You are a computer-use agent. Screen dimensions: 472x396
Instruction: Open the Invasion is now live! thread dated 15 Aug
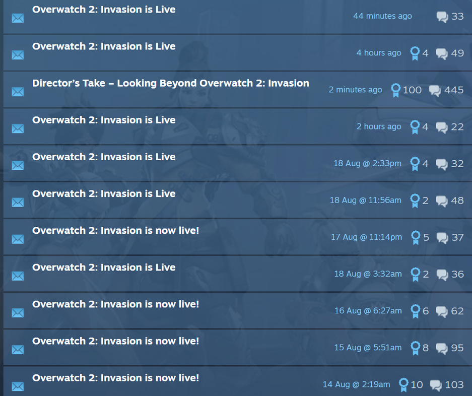[115, 341]
